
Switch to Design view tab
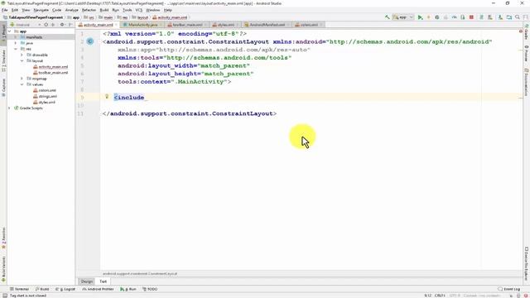(x=86, y=281)
